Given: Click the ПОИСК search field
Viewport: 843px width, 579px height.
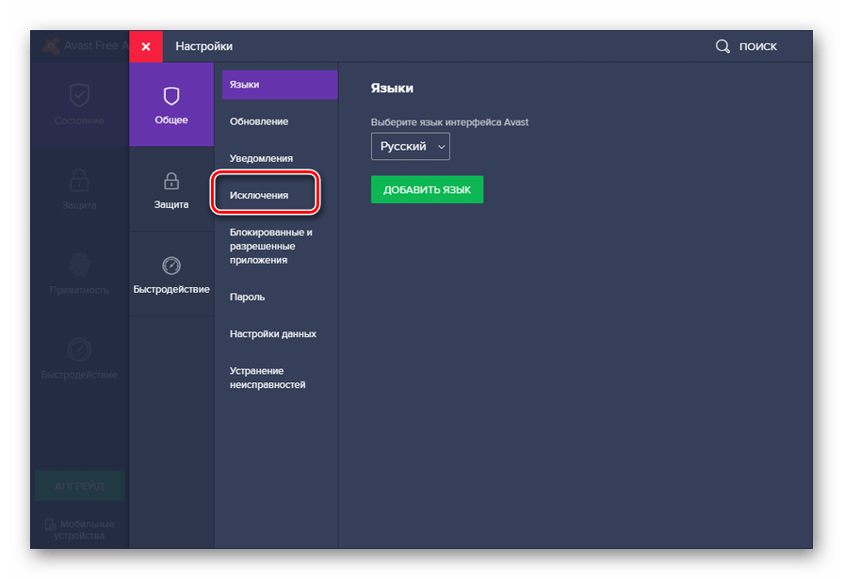Looking at the screenshot, I should tap(758, 46).
